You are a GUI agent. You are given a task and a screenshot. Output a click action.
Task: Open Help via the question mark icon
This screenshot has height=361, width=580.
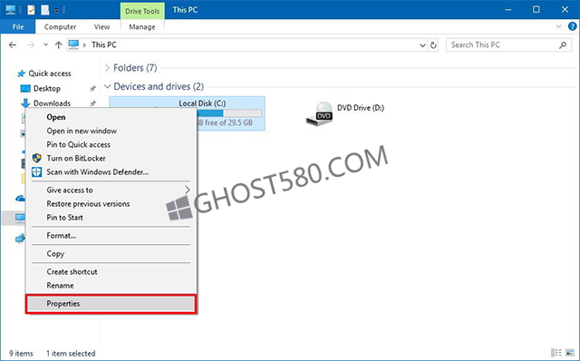(x=572, y=26)
